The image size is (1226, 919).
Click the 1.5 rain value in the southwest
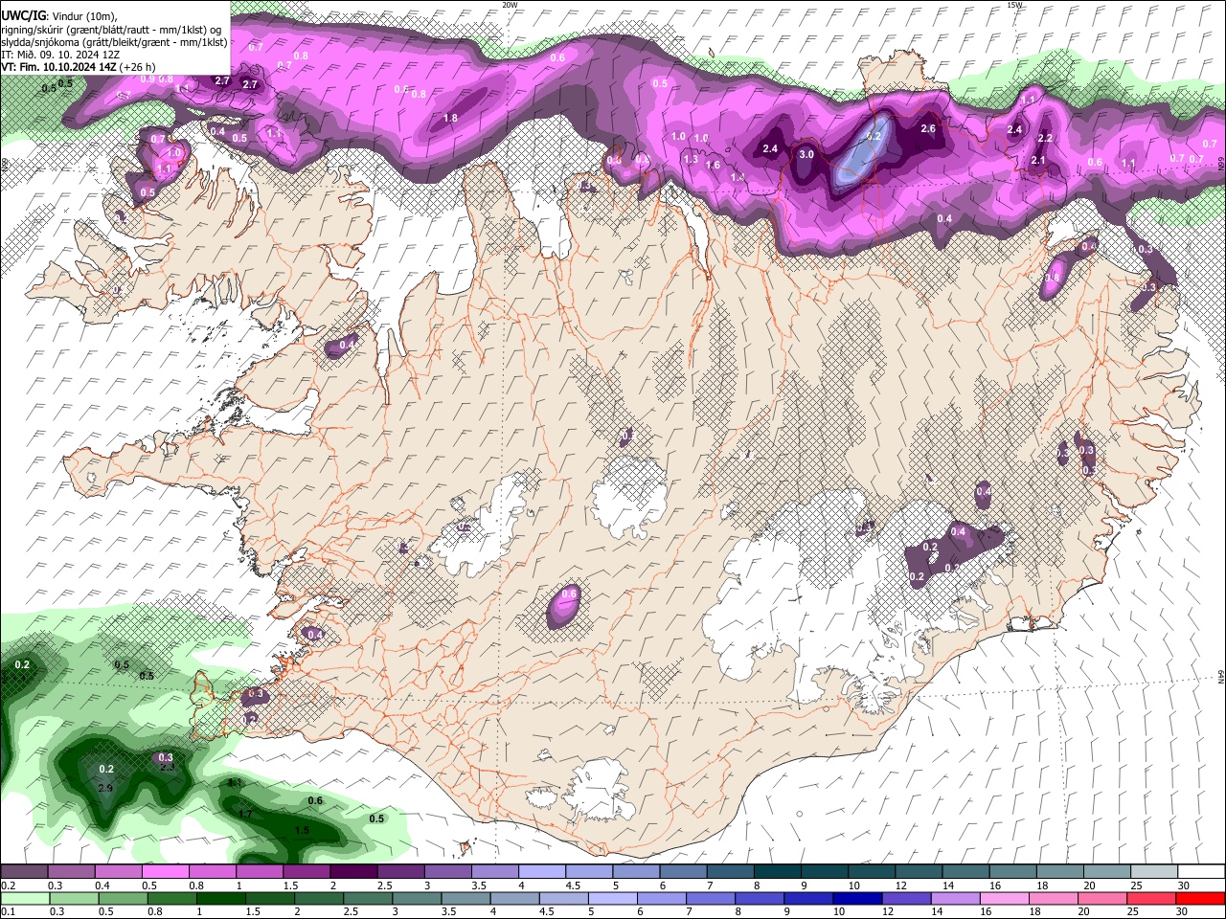pos(302,831)
